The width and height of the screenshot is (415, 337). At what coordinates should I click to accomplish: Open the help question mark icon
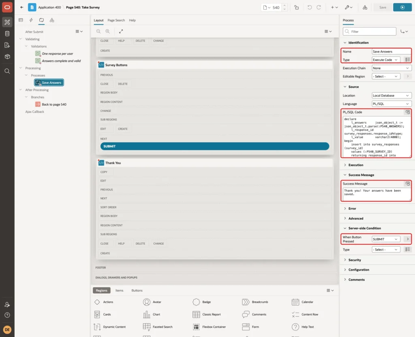[x=7, y=315]
